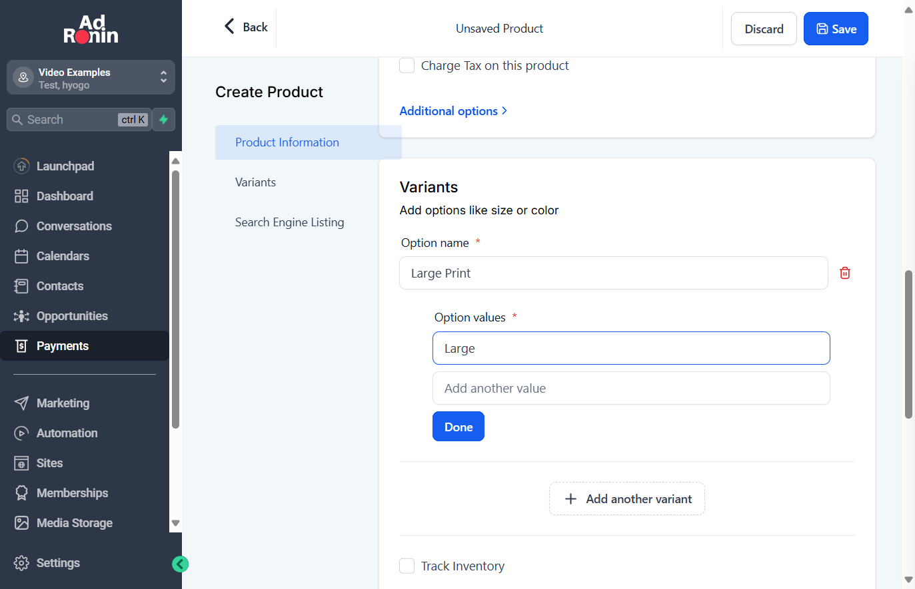
Task: Discard the unsaved product
Action: (x=764, y=29)
